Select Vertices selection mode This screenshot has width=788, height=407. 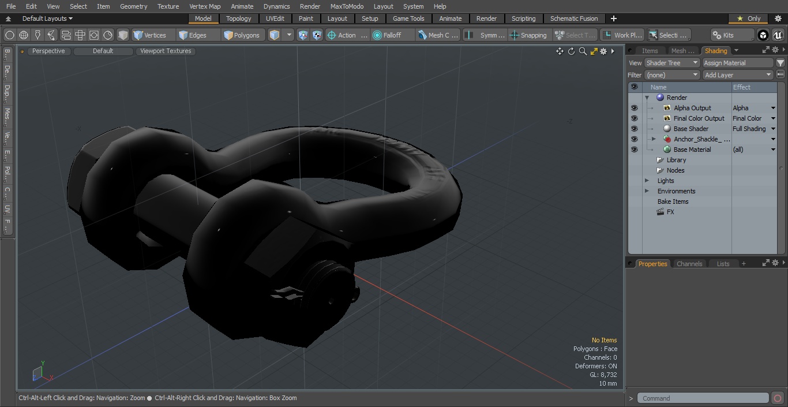(x=153, y=35)
